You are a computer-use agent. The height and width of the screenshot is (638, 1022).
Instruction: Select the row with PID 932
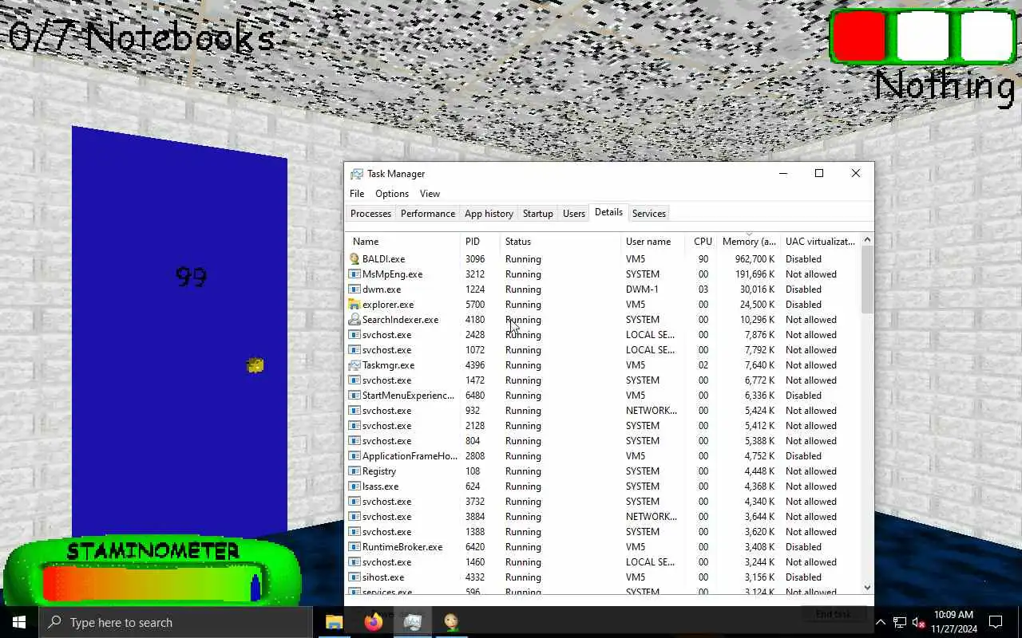[604, 411]
